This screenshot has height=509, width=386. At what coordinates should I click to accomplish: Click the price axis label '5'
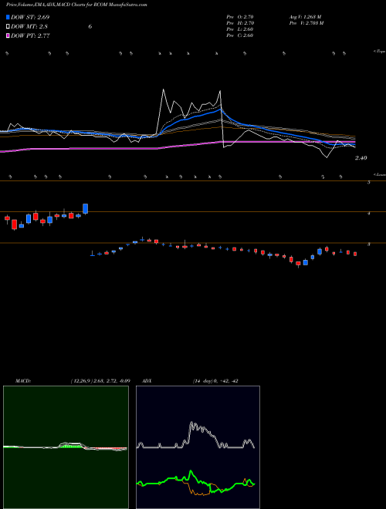coord(369,183)
